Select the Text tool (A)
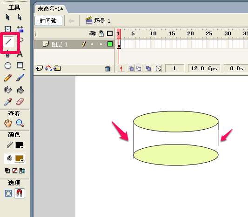The image size is (248, 217). (20, 54)
